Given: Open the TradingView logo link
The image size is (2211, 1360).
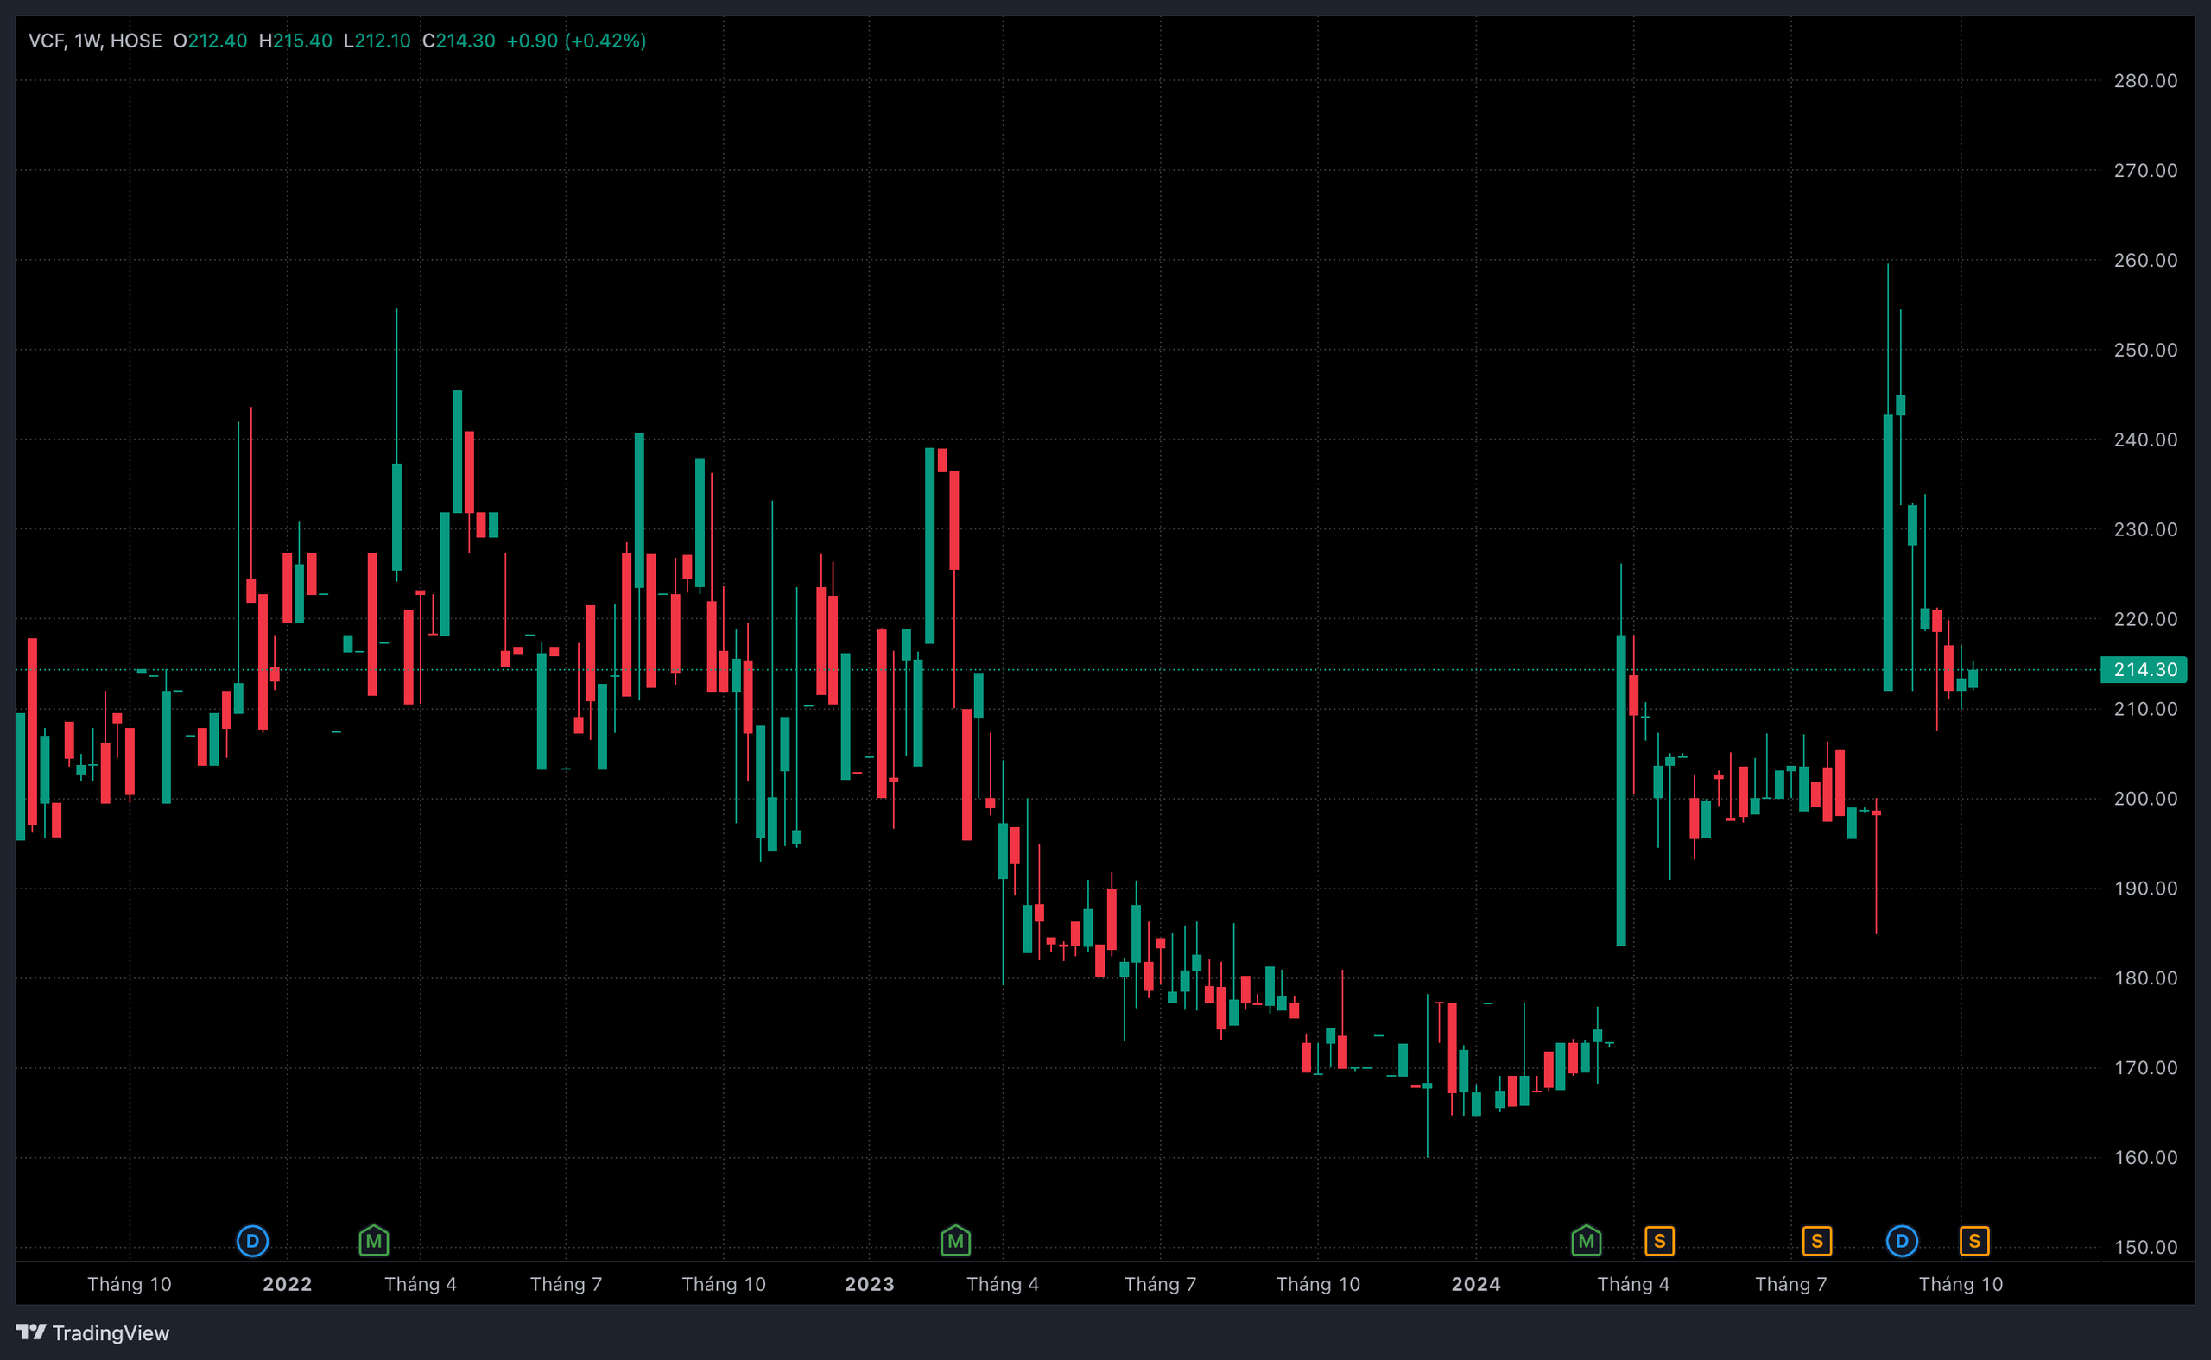Looking at the screenshot, I should (x=92, y=1332).
